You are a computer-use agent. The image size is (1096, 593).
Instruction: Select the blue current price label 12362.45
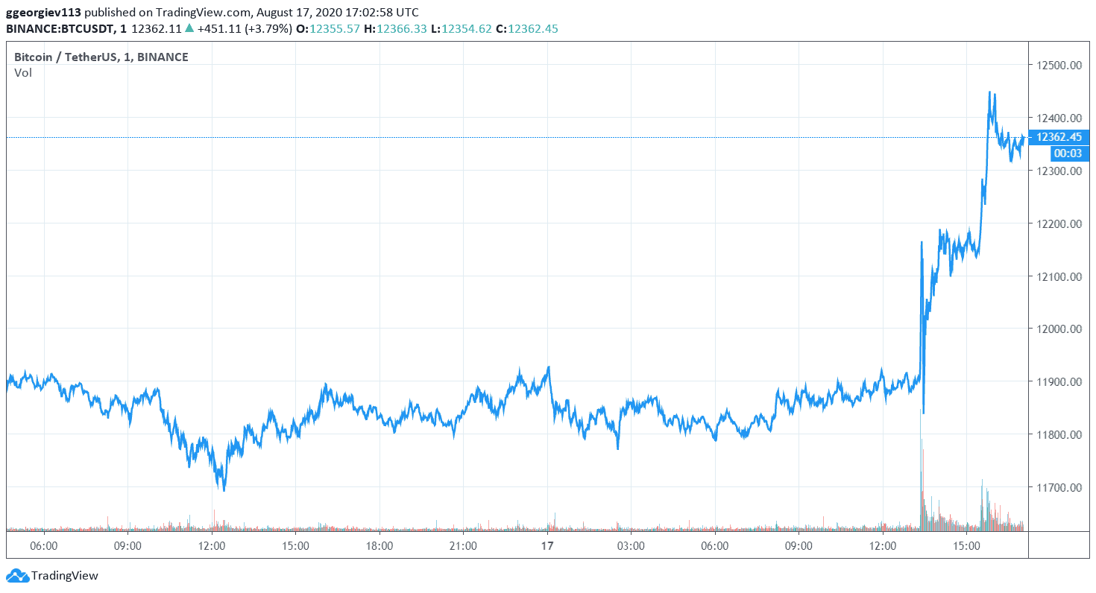click(1060, 137)
